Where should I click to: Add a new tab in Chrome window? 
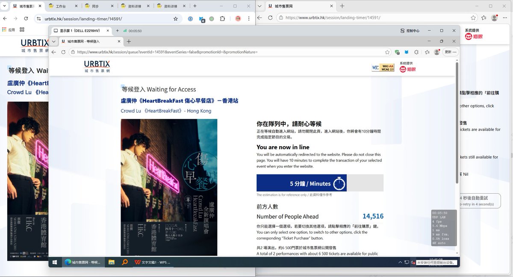tap(195, 6)
